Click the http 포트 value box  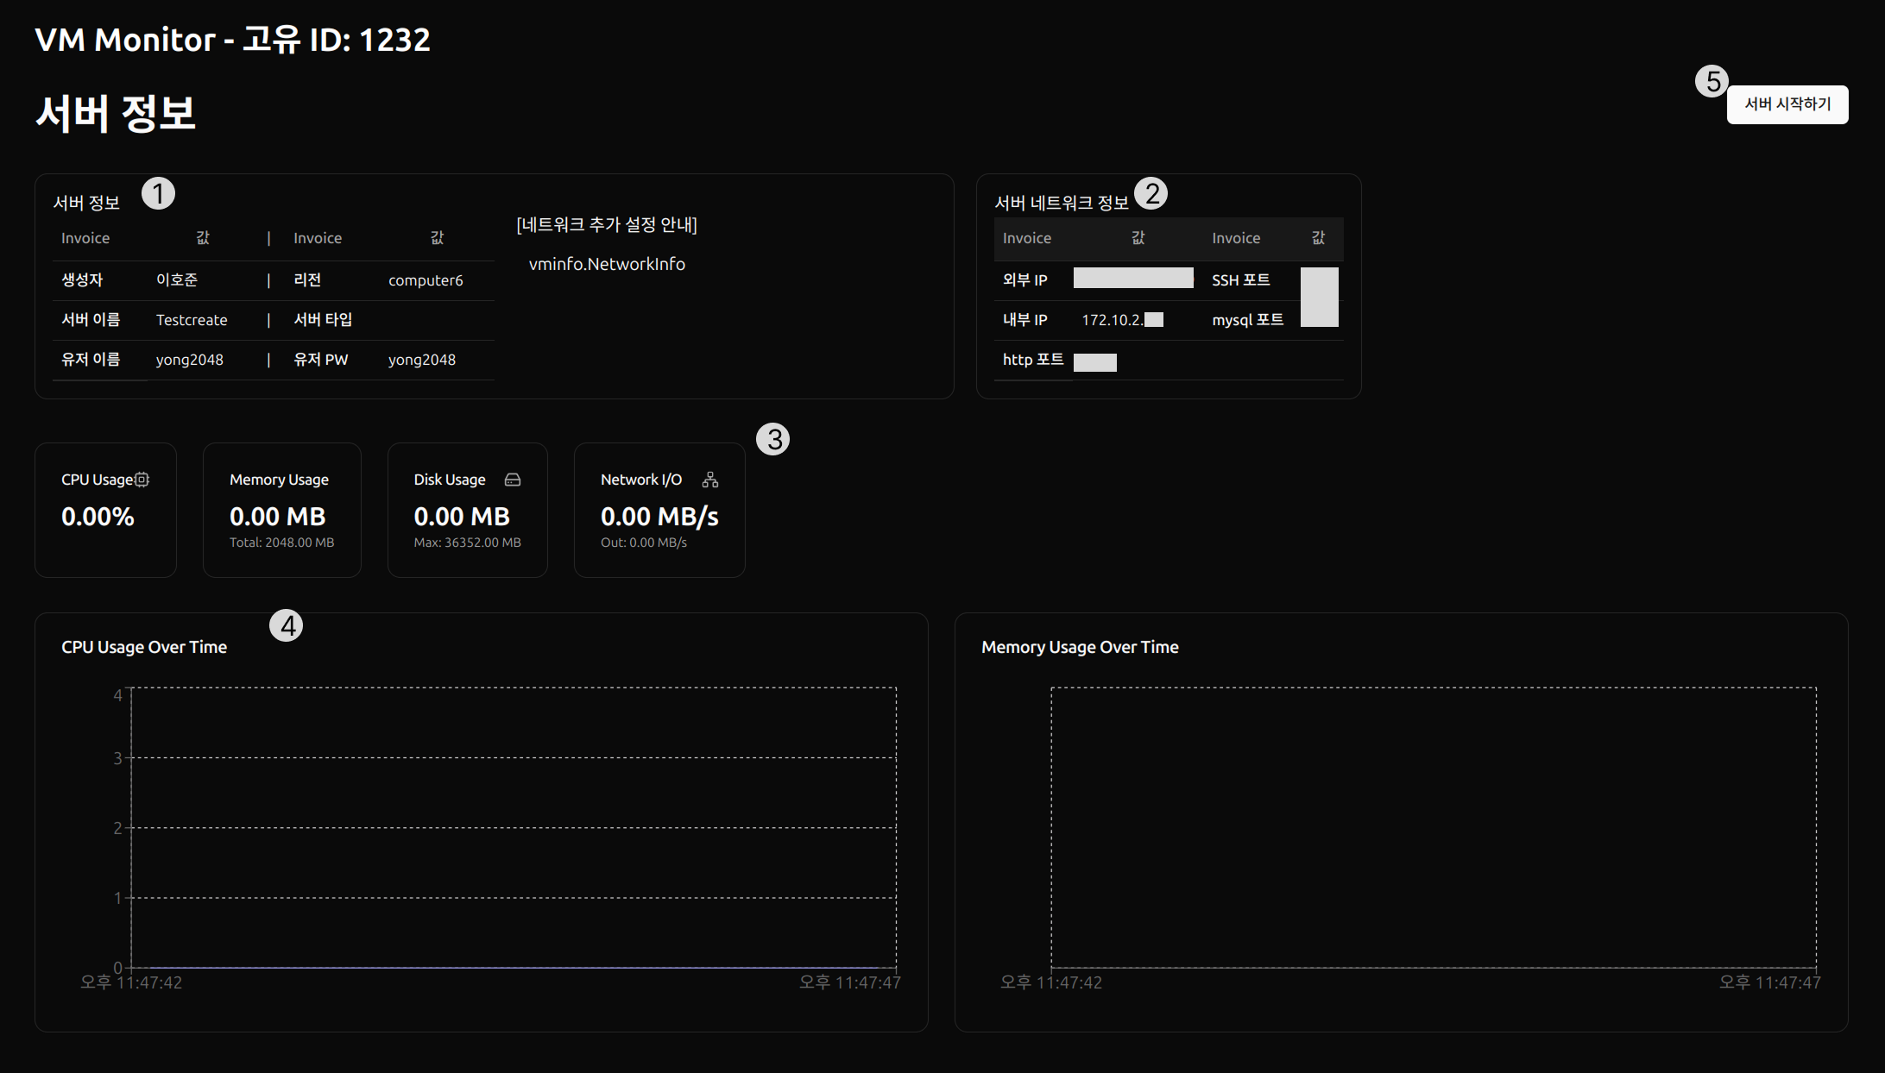coord(1094,362)
